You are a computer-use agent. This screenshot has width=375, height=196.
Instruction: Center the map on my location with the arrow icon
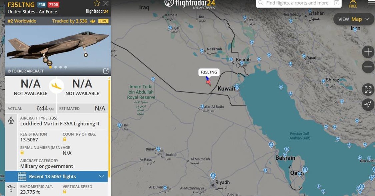click(x=368, y=104)
